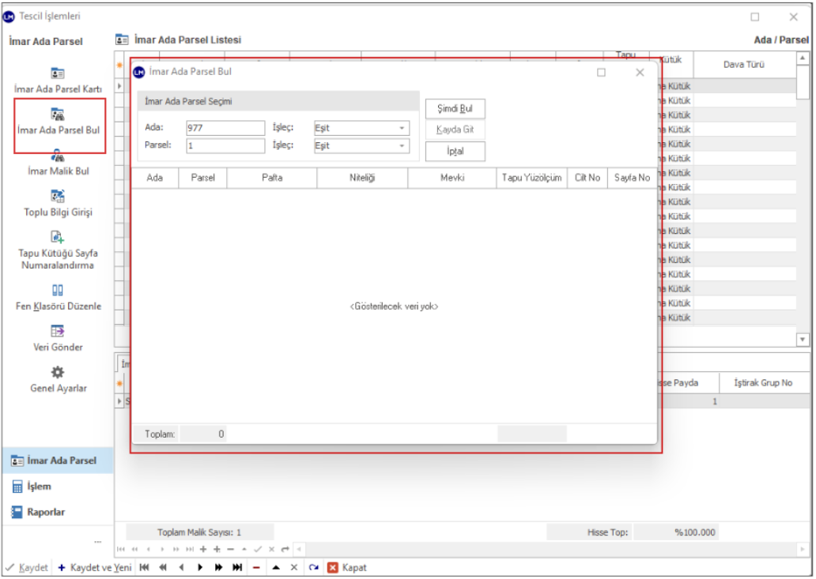The height and width of the screenshot is (579, 816).
Task: Expand the Ada İşleç dropdown
Action: tap(402, 128)
